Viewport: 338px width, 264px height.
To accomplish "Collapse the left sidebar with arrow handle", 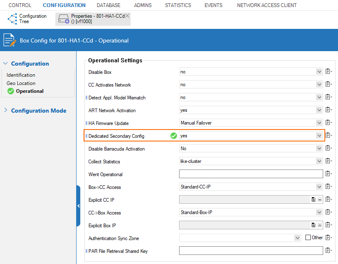I will point(79,206).
